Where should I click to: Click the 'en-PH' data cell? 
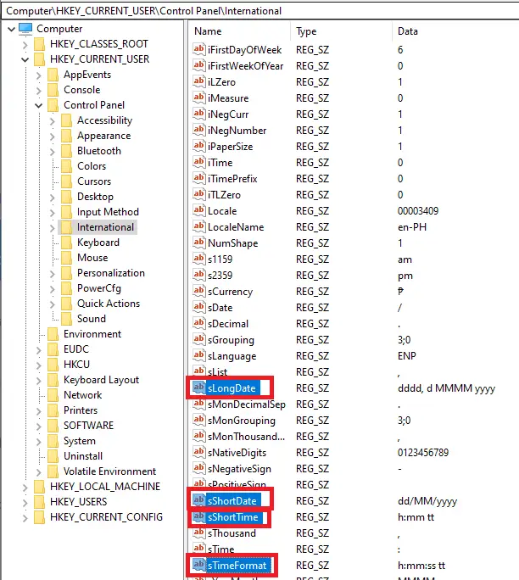(x=412, y=227)
